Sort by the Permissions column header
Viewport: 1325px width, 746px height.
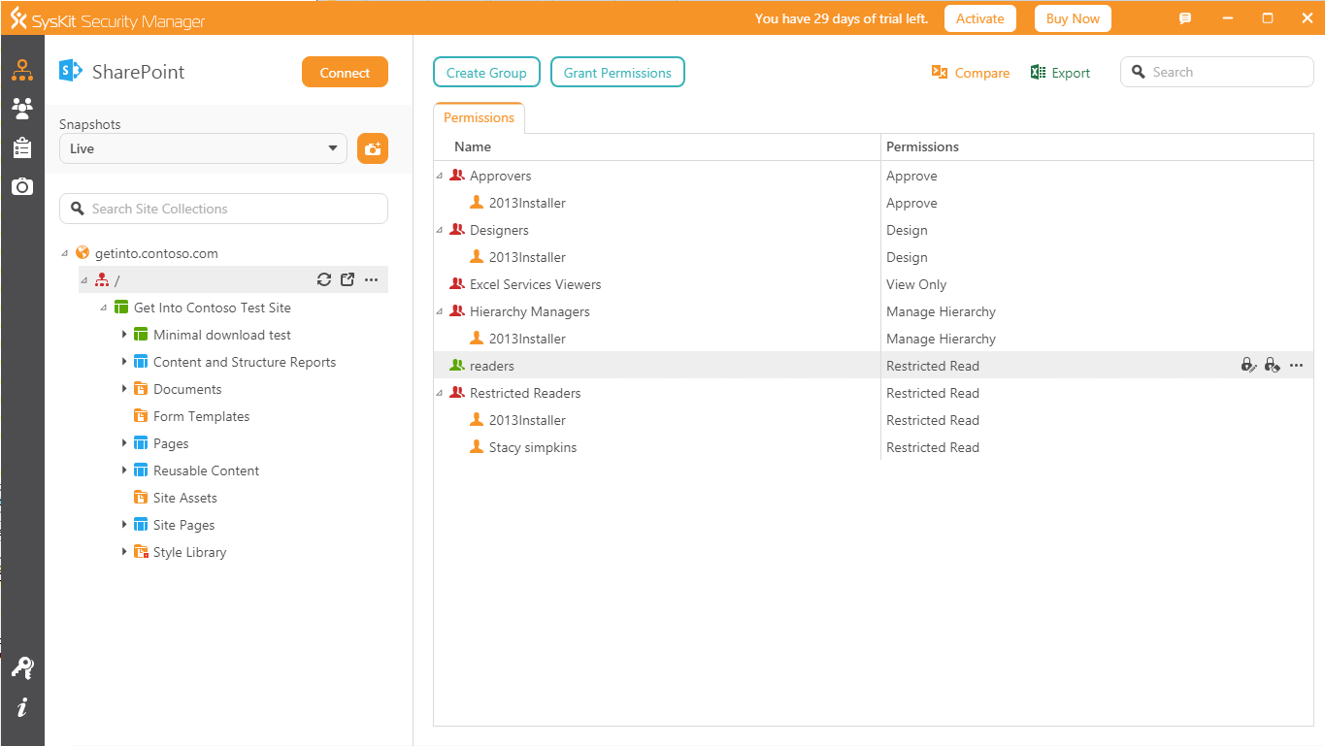click(1097, 146)
